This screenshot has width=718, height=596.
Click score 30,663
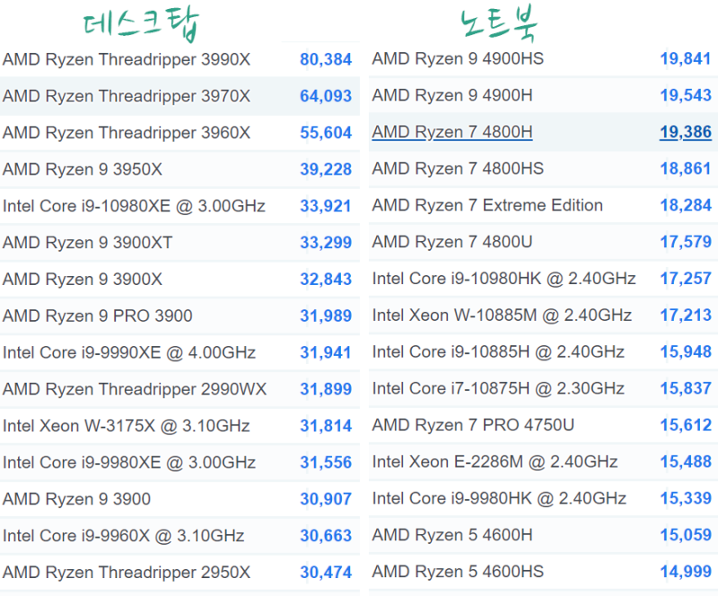(326, 536)
